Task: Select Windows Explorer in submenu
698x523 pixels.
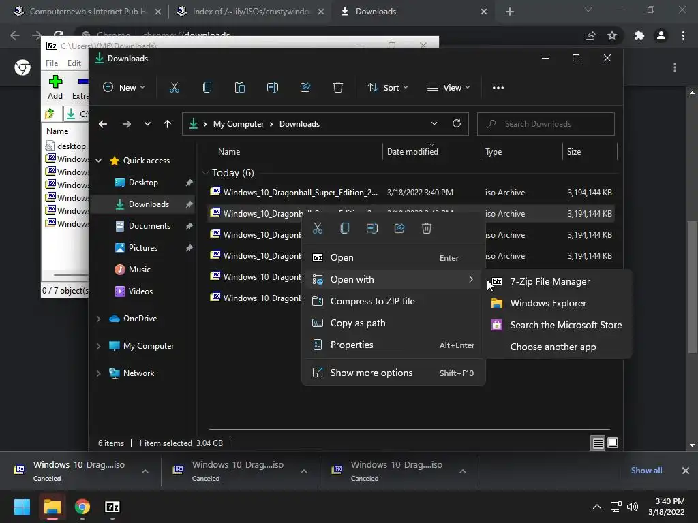Action: (x=559, y=303)
